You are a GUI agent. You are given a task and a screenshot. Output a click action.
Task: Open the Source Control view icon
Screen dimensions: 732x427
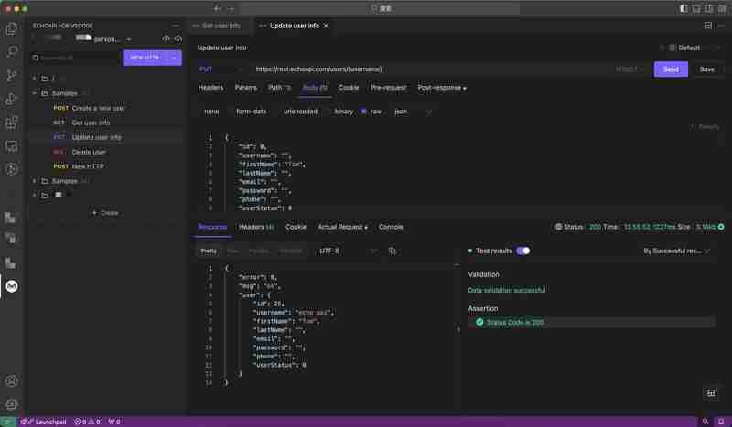pyautogui.click(x=12, y=75)
